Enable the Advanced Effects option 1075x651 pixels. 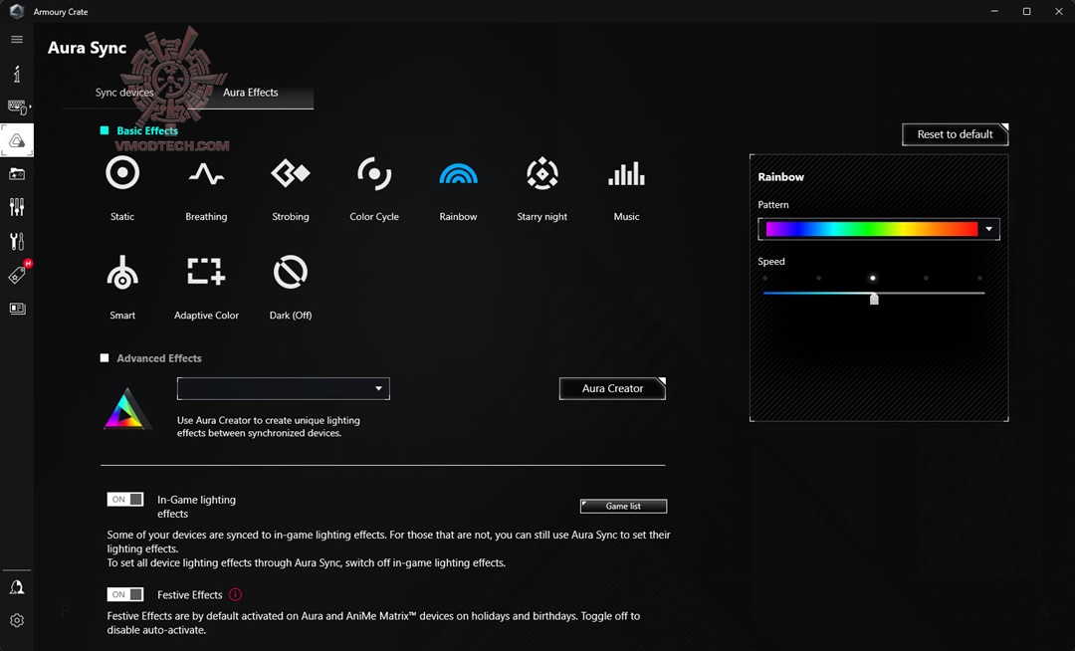(x=105, y=357)
